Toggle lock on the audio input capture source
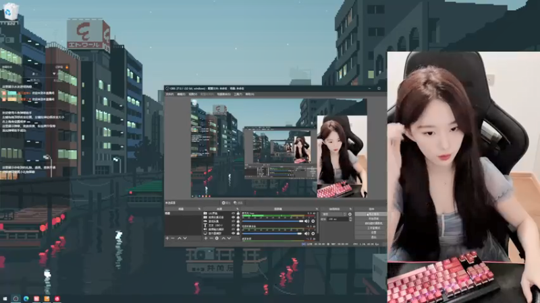Image resolution: width=540 pixels, height=303 pixels. point(238,230)
